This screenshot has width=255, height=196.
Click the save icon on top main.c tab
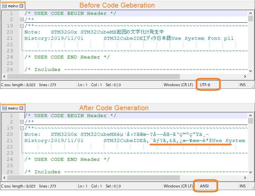(4, 6)
